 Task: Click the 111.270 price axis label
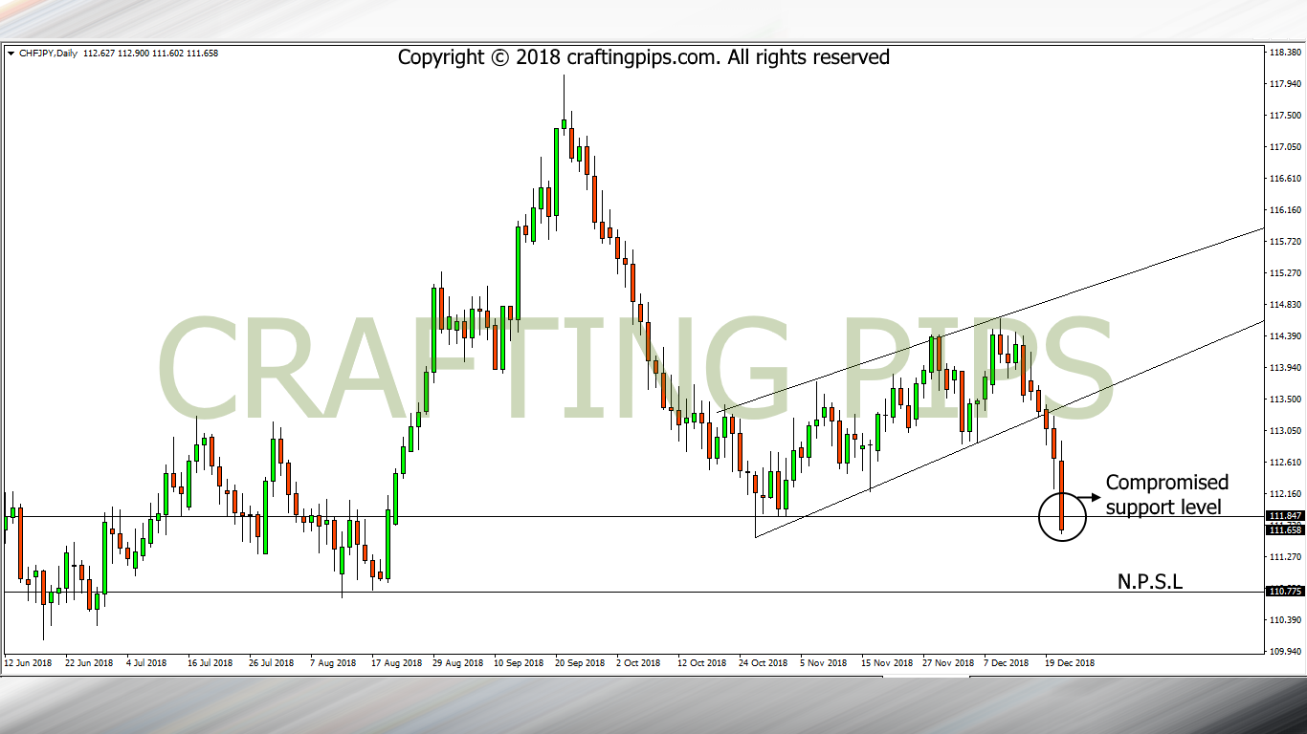1284,557
